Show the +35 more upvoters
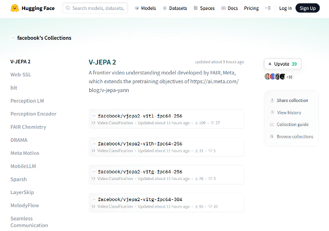This screenshot has height=231, width=329. (x=289, y=77)
